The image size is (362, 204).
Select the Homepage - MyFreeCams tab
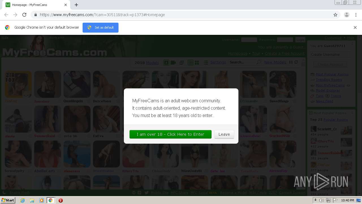point(37,5)
